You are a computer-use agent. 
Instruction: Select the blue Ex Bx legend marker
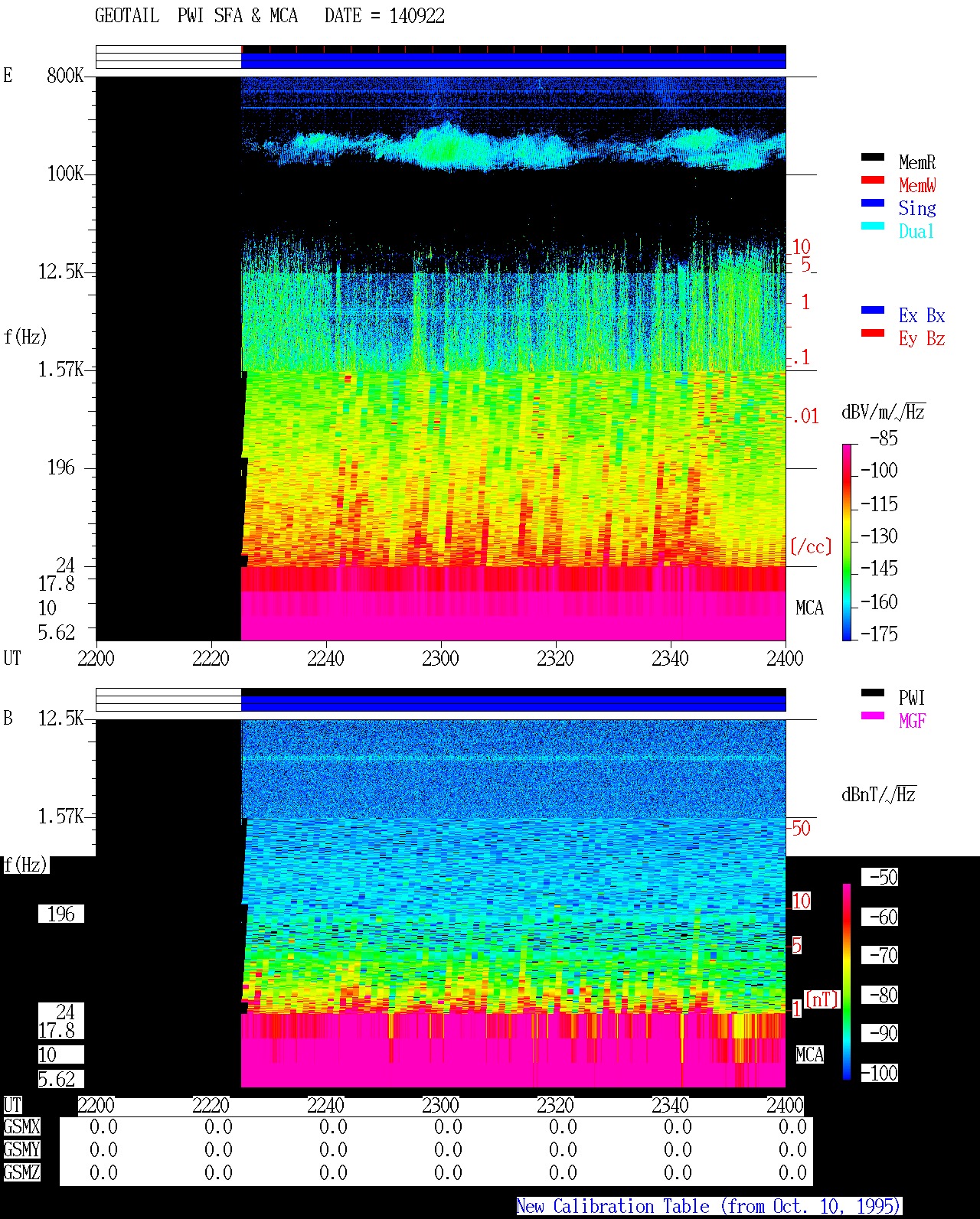pos(873,310)
